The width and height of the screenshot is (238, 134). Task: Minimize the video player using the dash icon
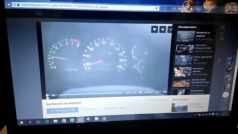[x=222, y=33]
